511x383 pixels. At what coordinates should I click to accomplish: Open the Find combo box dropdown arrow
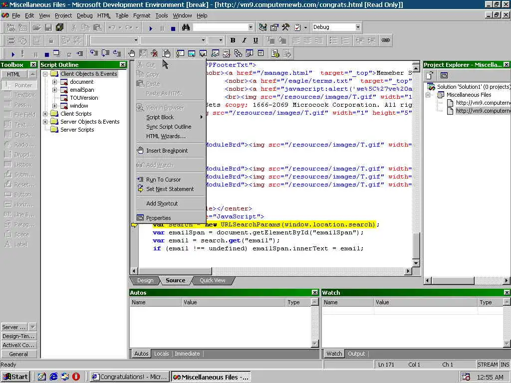point(251,27)
